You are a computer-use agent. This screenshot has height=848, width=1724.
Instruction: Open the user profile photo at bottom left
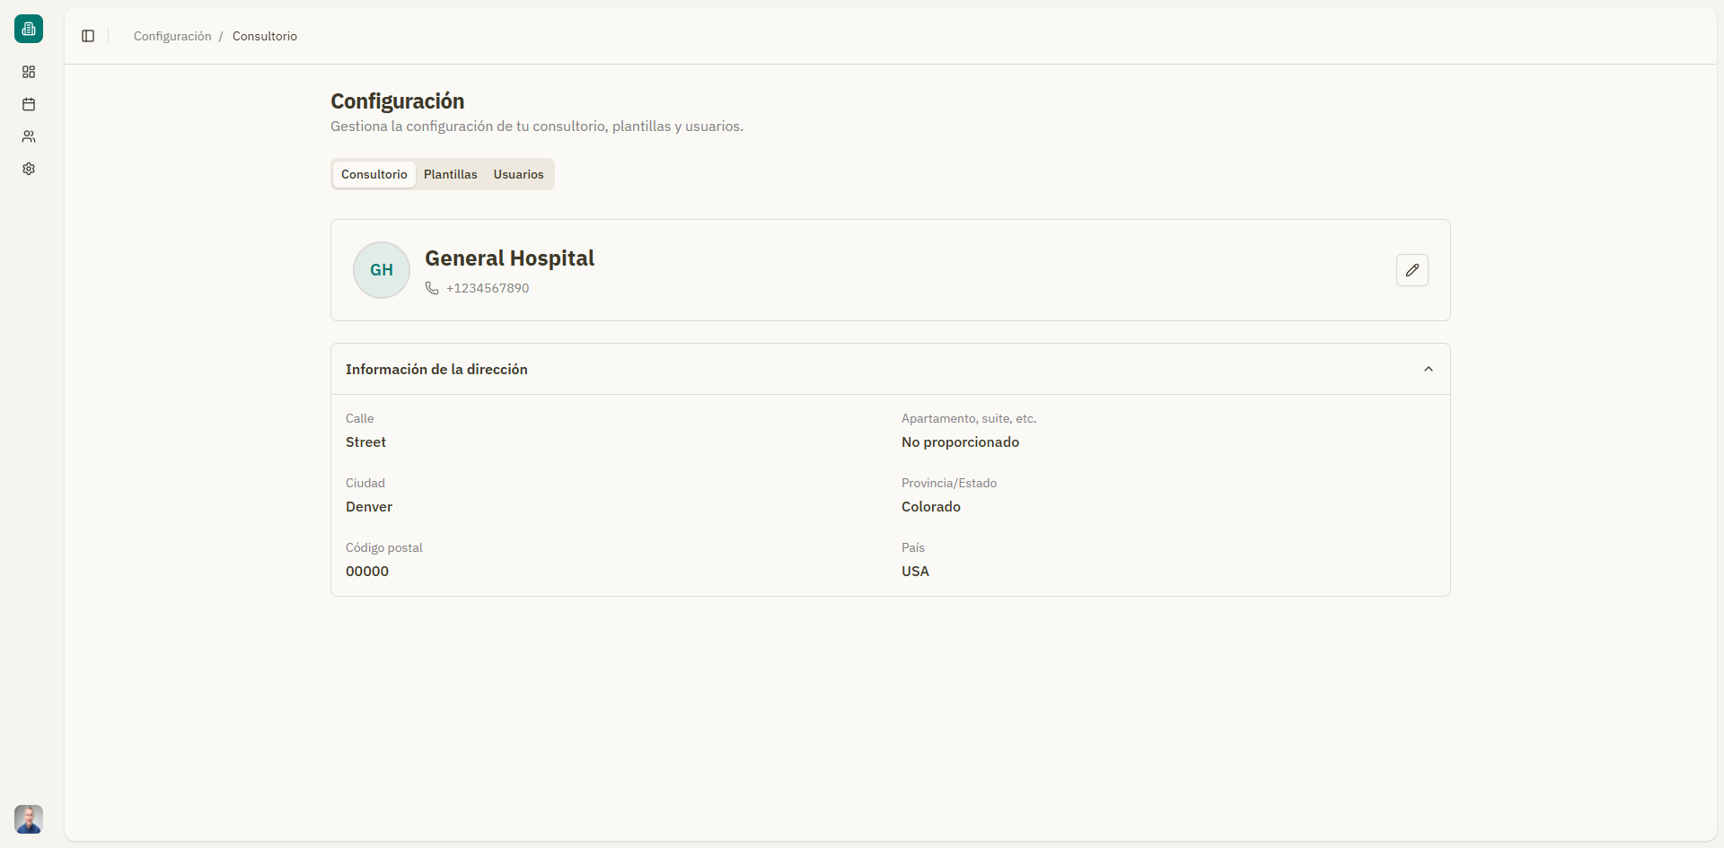pyautogui.click(x=29, y=818)
